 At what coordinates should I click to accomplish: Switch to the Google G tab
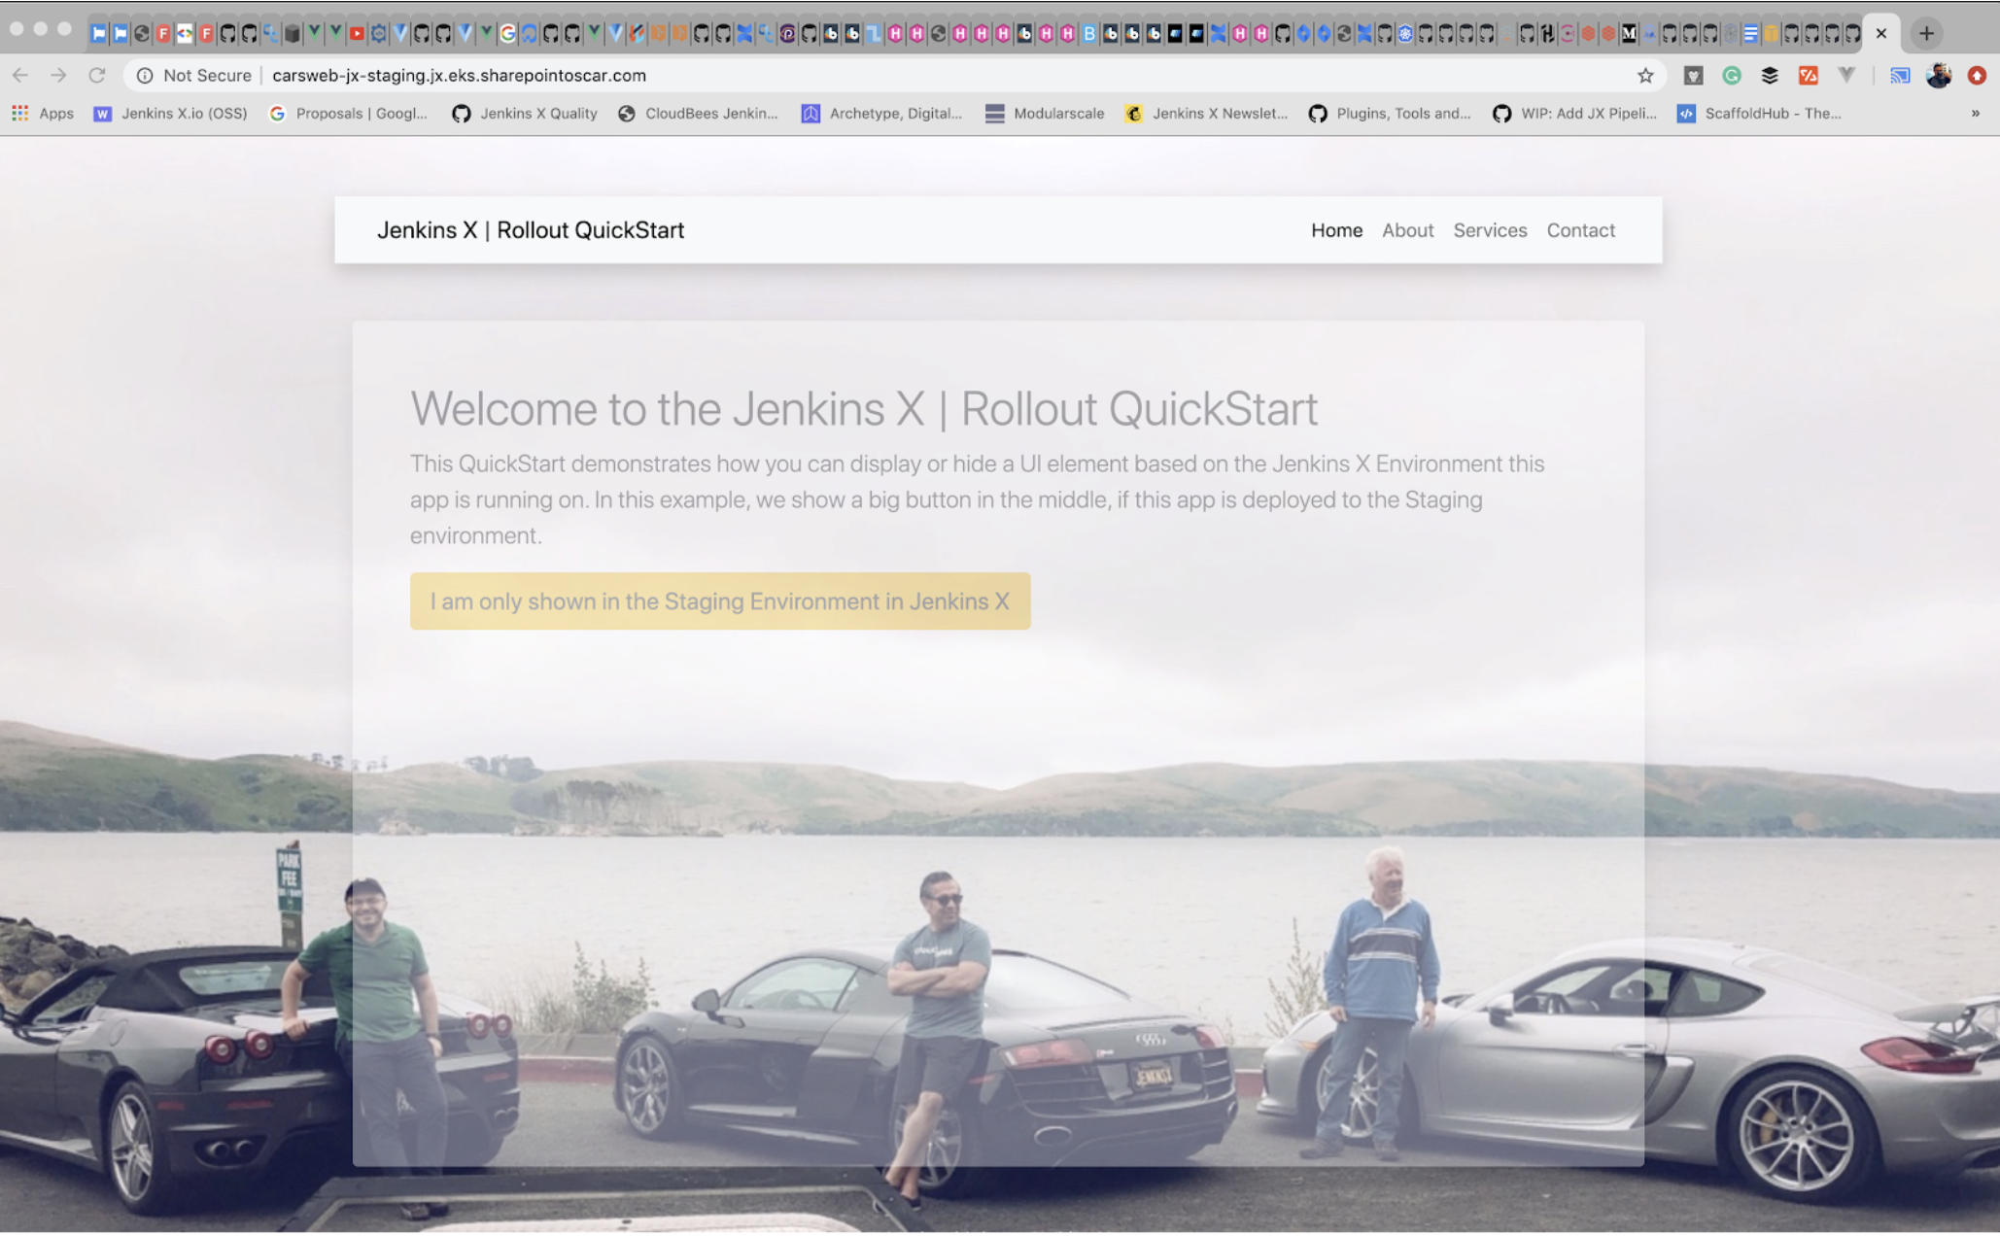[x=507, y=34]
